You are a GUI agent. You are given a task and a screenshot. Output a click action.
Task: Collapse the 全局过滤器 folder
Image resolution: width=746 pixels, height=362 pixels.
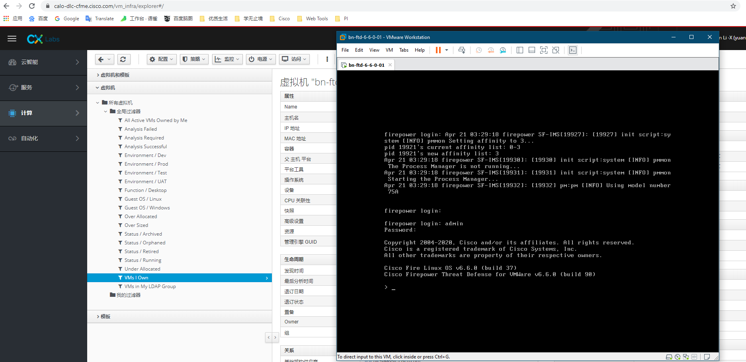pos(105,112)
